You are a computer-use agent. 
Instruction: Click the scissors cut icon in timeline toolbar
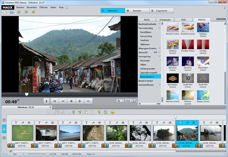(x=80, y=112)
